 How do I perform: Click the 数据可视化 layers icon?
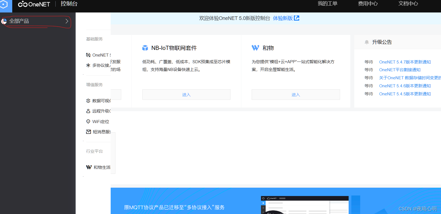tap(88, 101)
